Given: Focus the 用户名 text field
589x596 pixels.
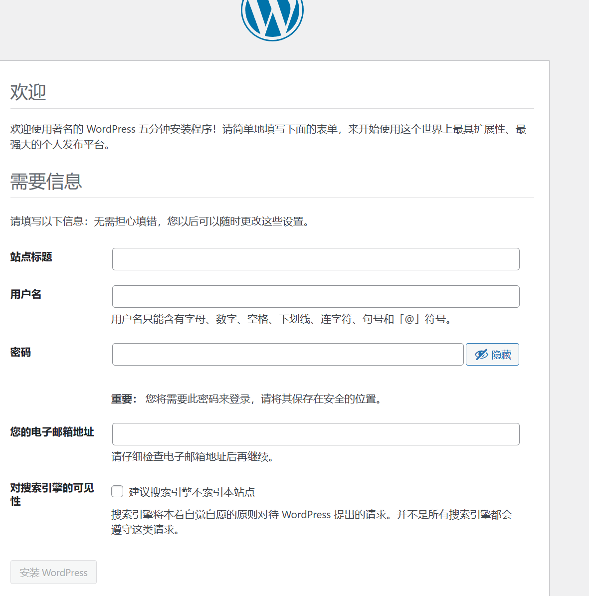Looking at the screenshot, I should 316,296.
